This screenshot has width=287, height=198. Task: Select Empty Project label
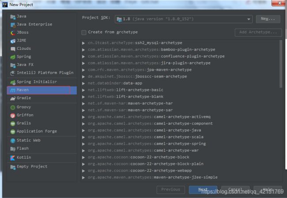pyautogui.click(x=32, y=167)
